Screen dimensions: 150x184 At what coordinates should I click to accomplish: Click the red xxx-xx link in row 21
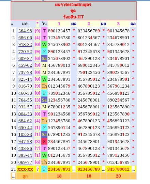pyautogui.click(x=25, y=169)
